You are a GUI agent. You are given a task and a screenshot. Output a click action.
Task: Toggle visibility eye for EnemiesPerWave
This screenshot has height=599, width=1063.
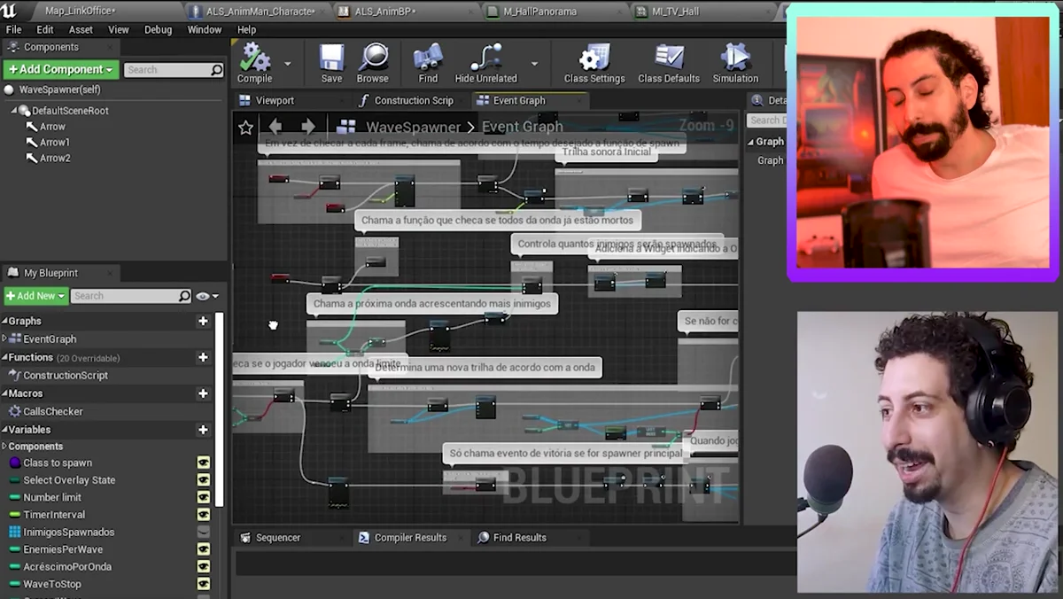pos(203,549)
